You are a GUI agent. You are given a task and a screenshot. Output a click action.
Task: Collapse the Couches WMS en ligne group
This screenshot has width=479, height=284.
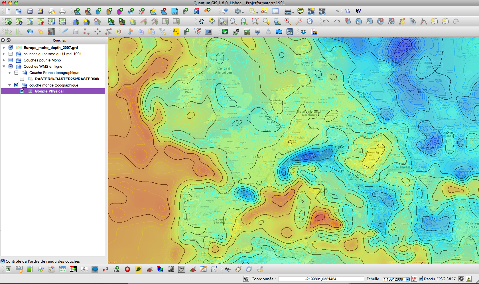[x=4, y=66]
